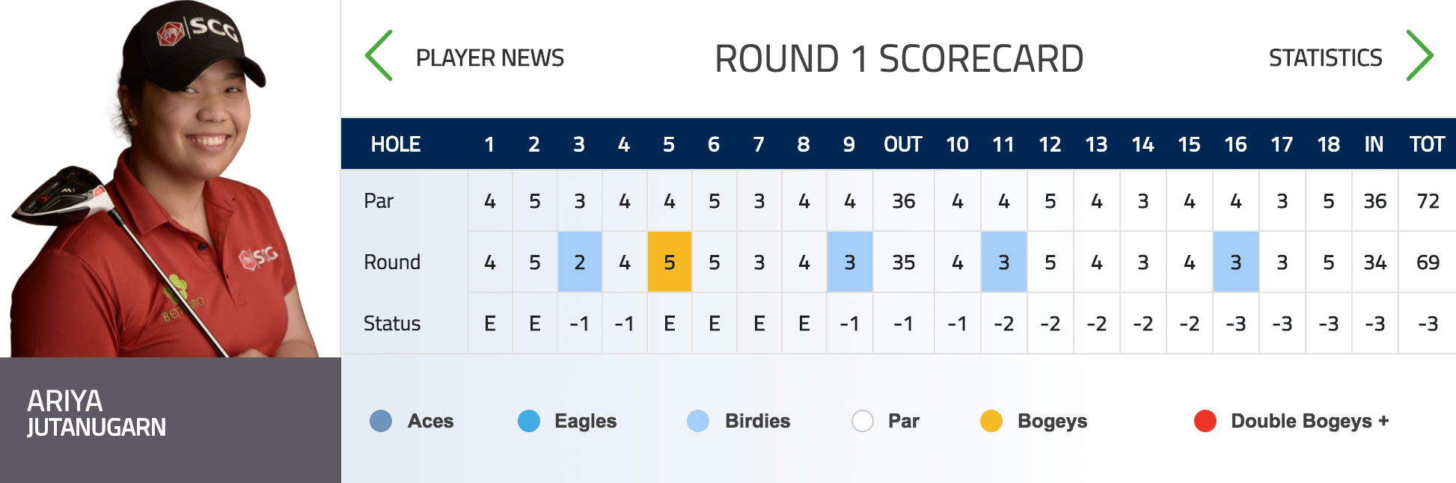Click the Par legend dot

[x=862, y=421]
